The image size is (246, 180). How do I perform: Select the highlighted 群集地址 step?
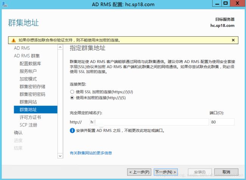[36, 110]
